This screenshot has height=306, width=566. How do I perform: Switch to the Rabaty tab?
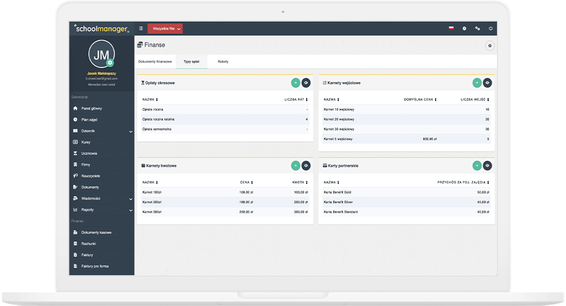coord(223,62)
